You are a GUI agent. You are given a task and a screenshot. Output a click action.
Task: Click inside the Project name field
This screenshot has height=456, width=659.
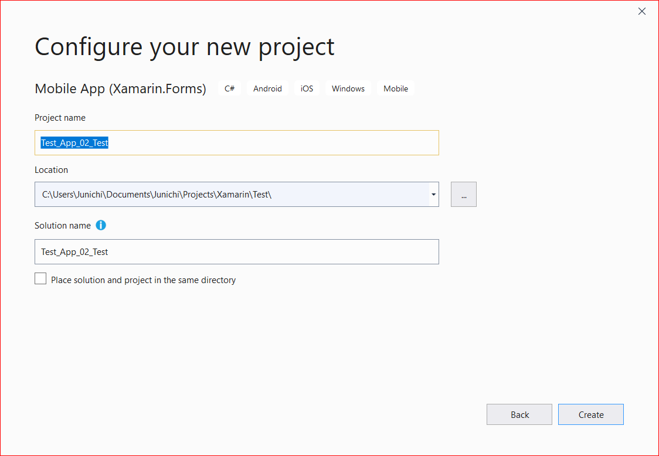click(235, 142)
